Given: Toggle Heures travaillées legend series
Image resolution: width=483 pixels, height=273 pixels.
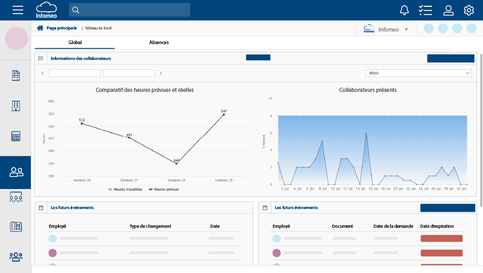Looking at the screenshot, I should [125, 190].
